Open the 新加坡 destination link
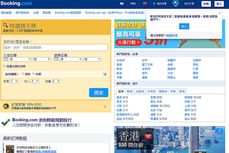 pos(193,97)
